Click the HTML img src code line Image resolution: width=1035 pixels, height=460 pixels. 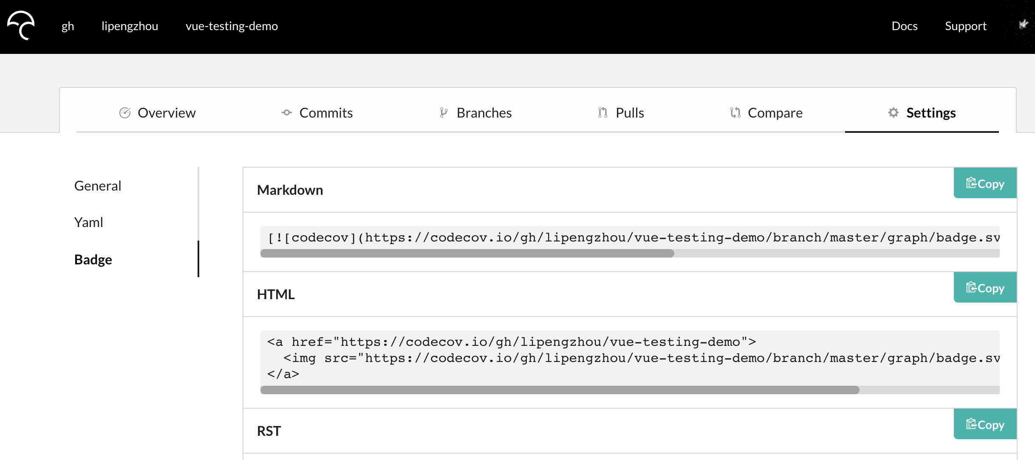[x=642, y=358]
